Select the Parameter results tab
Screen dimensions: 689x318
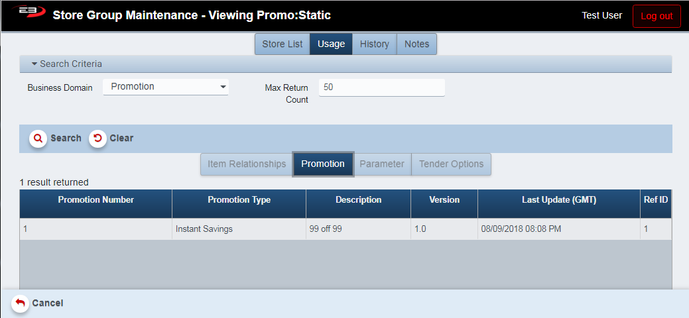click(x=382, y=164)
